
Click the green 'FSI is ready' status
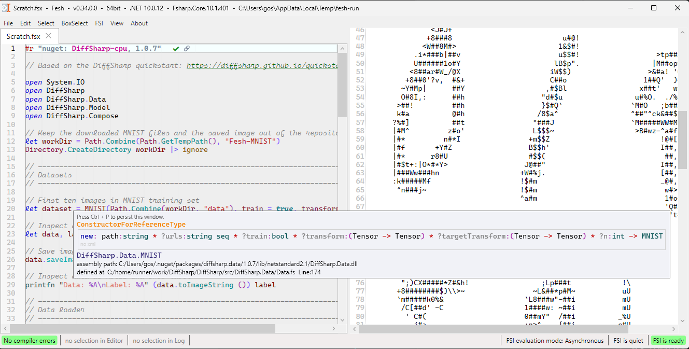[x=668, y=341]
